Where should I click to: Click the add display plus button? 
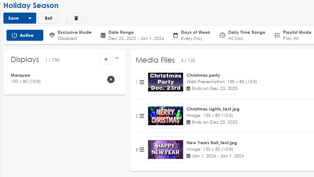tap(106, 59)
